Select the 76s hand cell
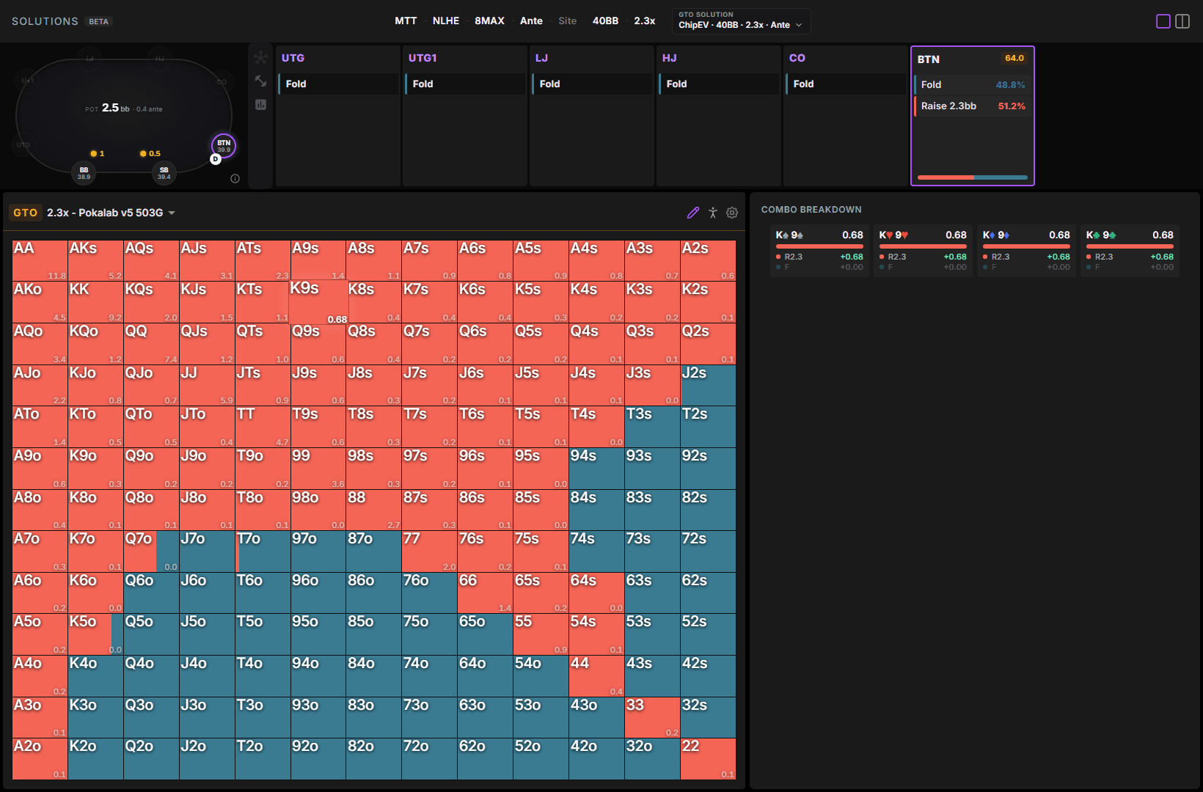 (x=486, y=551)
